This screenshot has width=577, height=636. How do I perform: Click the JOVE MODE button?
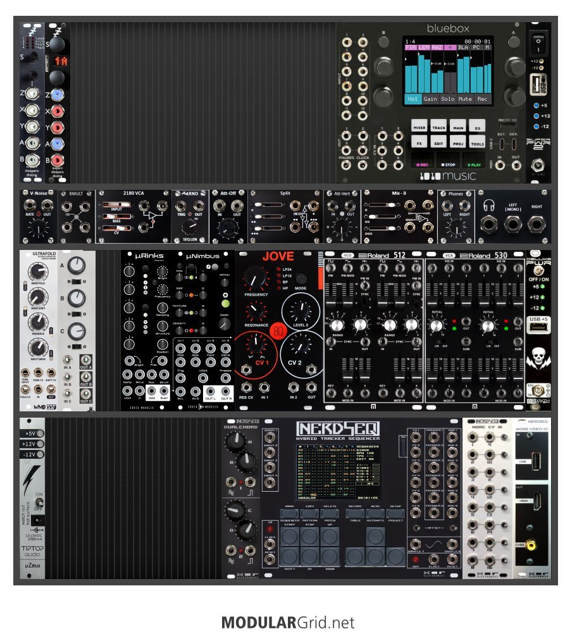click(x=301, y=278)
